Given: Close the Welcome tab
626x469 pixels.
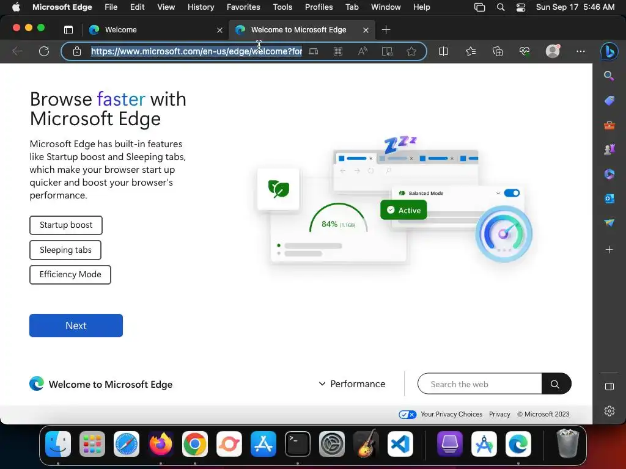Looking at the screenshot, I should click(219, 31).
